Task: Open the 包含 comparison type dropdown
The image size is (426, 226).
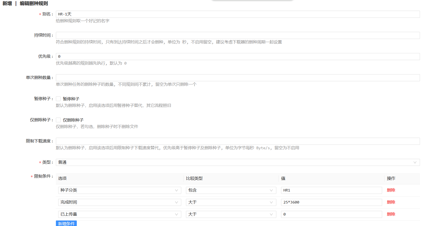Action: coord(231,190)
